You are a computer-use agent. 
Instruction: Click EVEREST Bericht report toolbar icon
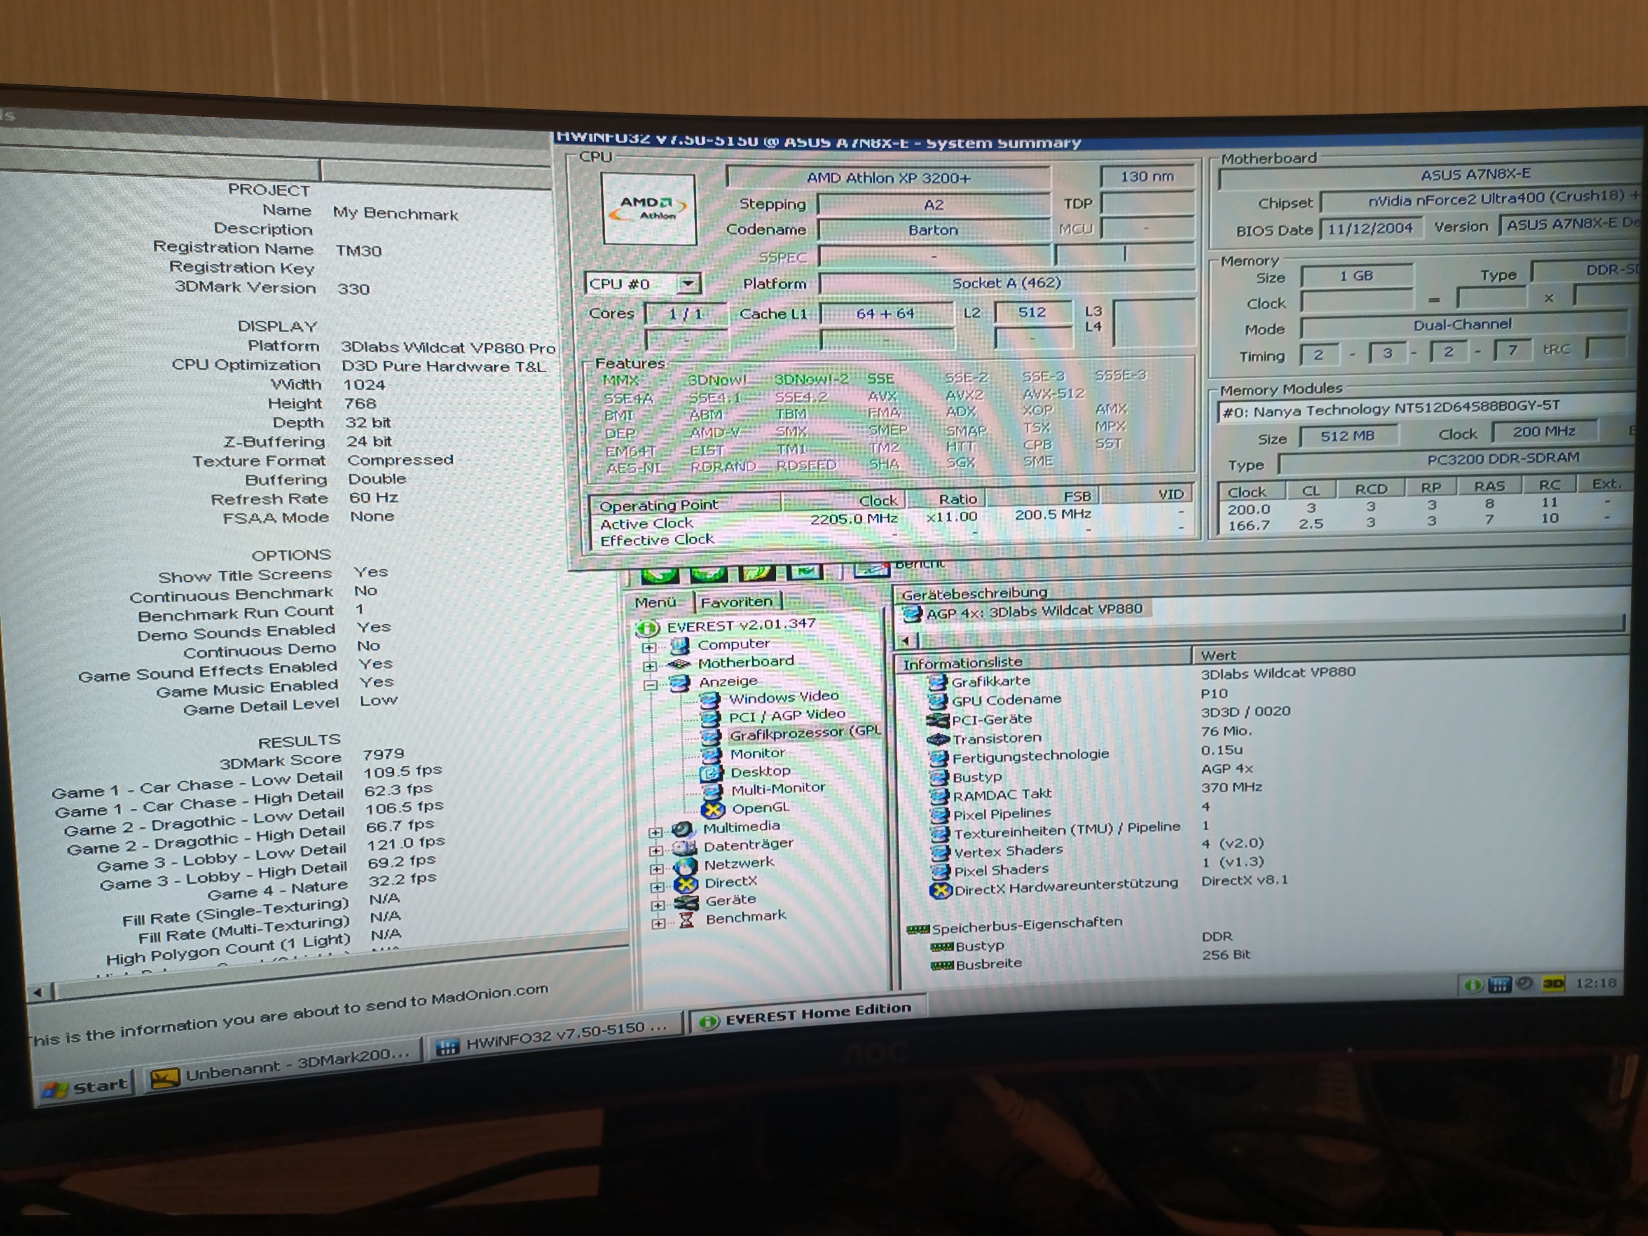[872, 570]
